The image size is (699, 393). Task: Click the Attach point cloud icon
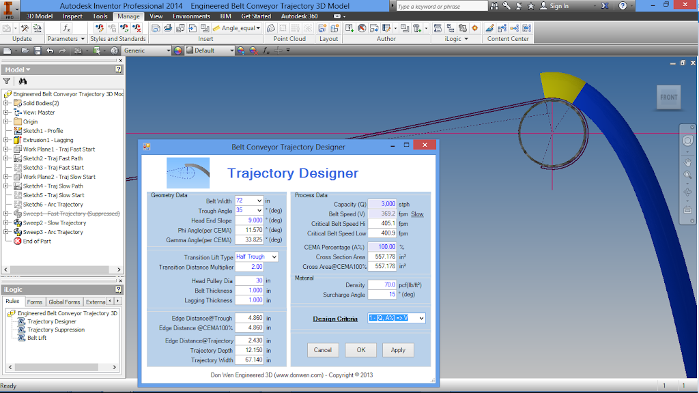click(270, 28)
